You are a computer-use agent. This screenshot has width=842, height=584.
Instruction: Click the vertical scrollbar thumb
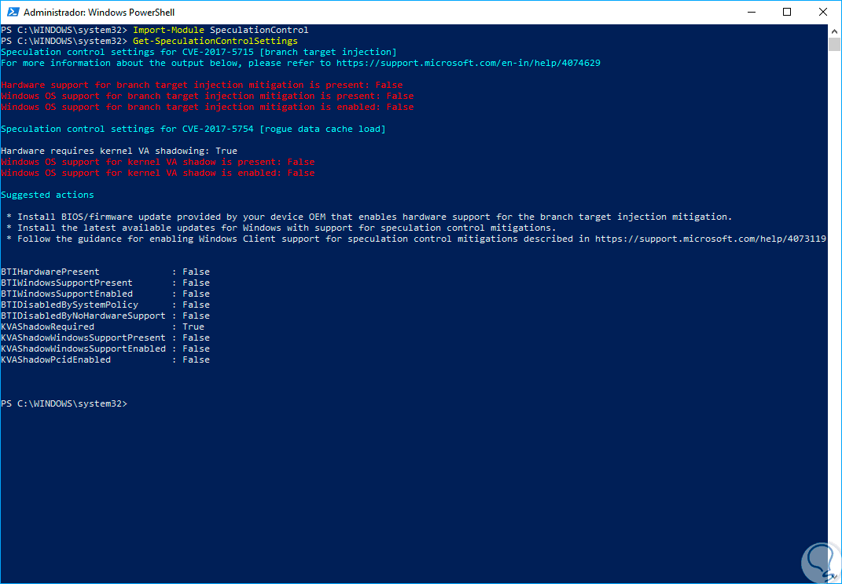835,44
